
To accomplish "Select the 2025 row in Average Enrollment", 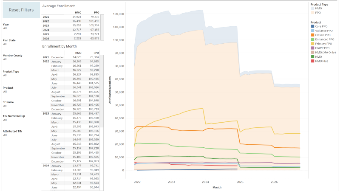I will click(x=71, y=34).
